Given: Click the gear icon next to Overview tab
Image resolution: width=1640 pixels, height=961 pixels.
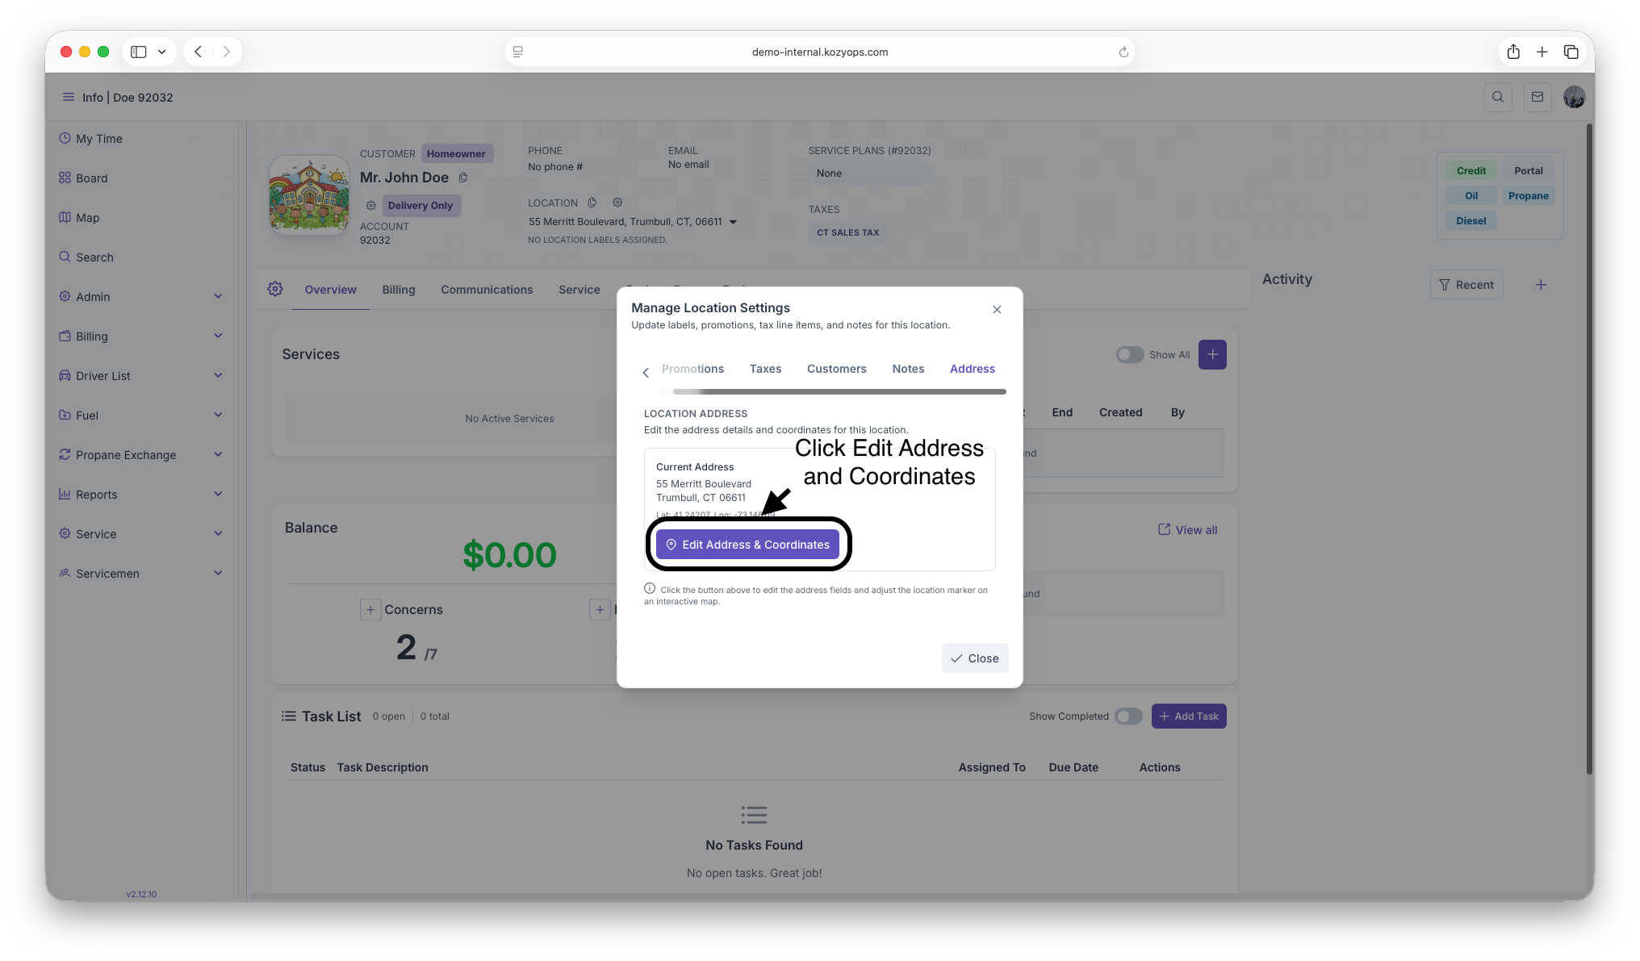Looking at the screenshot, I should pyautogui.click(x=275, y=289).
